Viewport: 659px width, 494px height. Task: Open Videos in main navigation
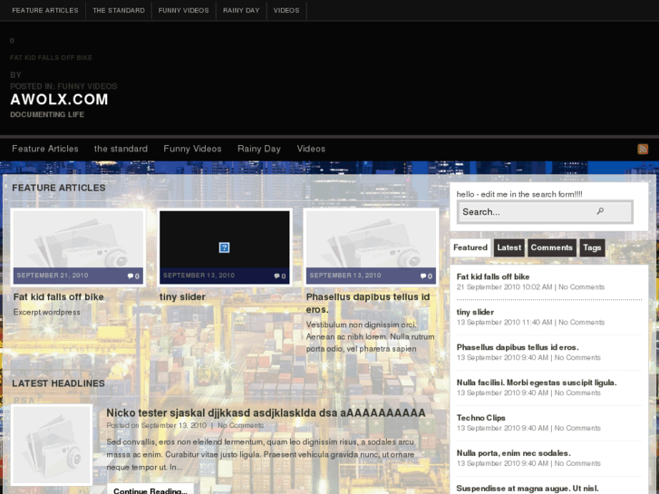(311, 149)
